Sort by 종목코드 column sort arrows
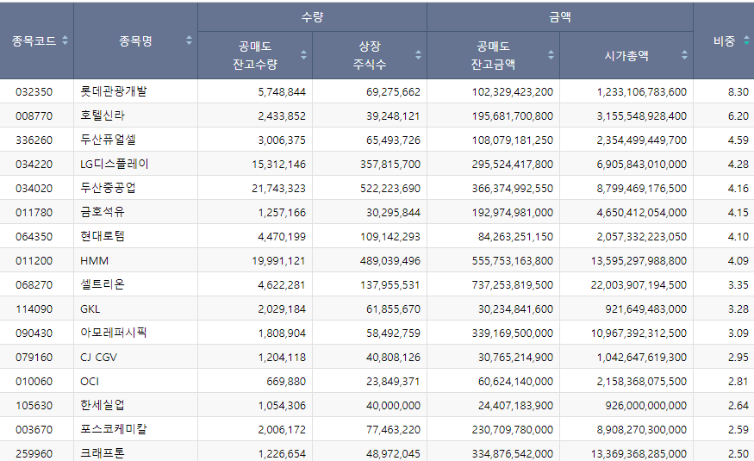 [x=65, y=40]
